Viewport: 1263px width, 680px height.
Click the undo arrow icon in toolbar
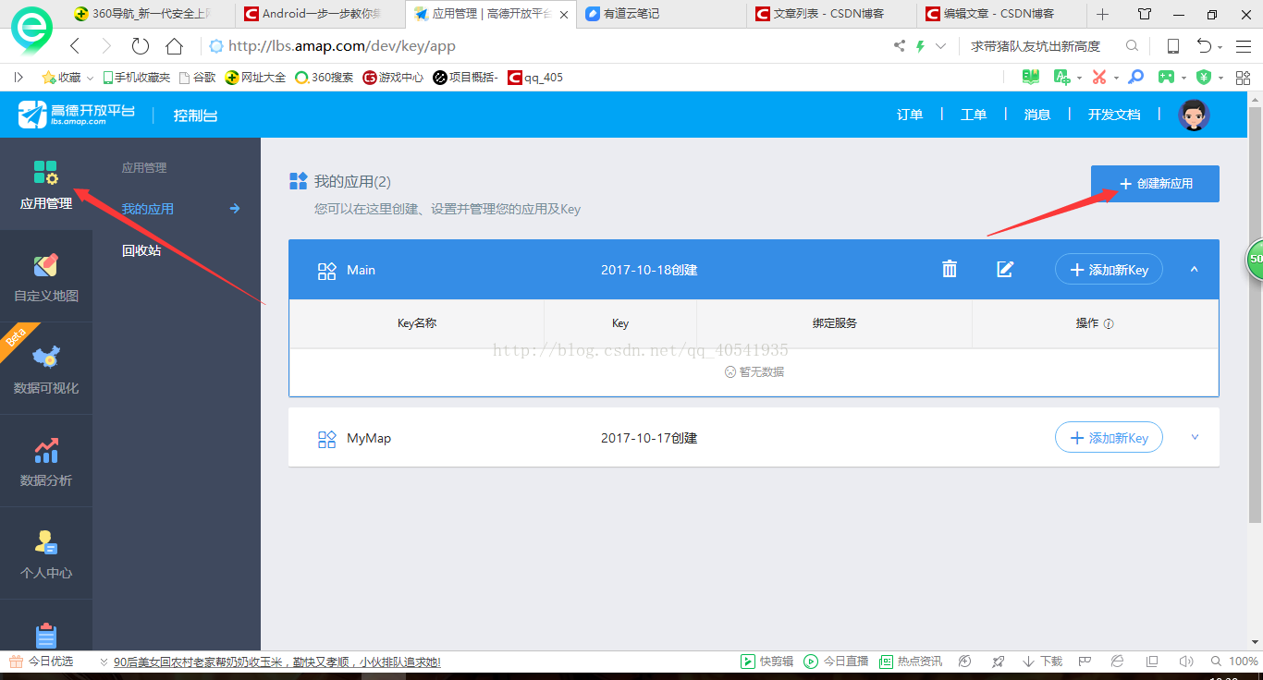point(1204,46)
